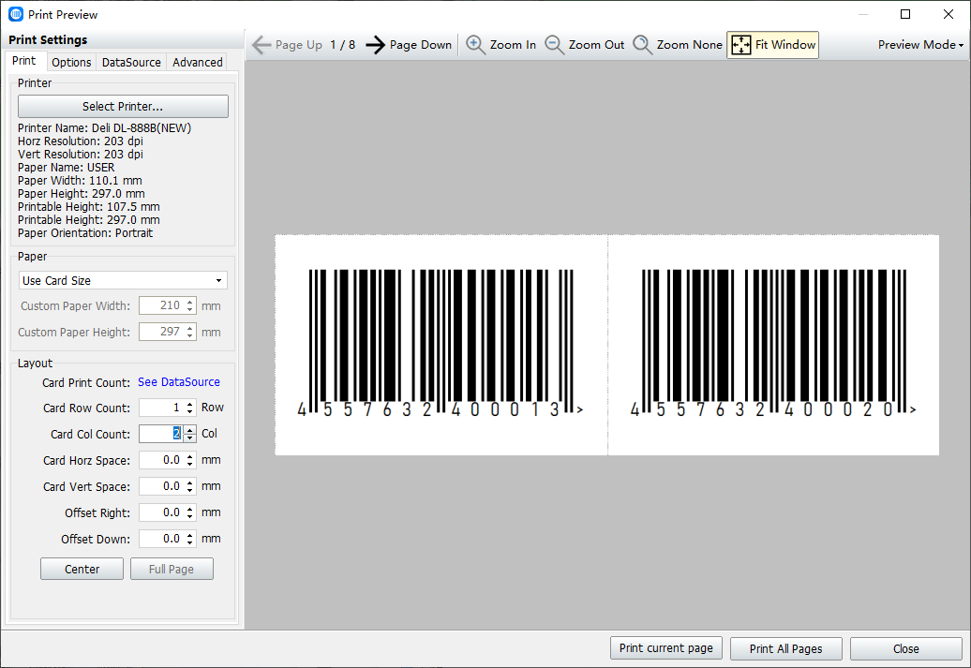Click the Offset Right input field
Viewport: 971px width, 668px height.
161,512
